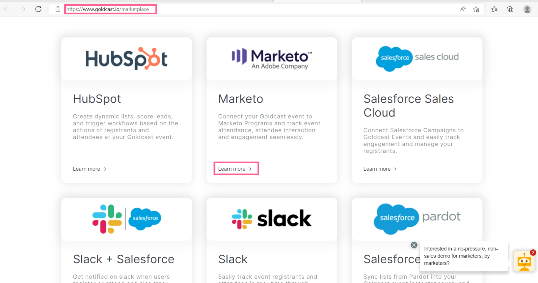Screen dimensions: 538x283
Task: Click the user profile avatar icon
Action: click(x=527, y=9)
